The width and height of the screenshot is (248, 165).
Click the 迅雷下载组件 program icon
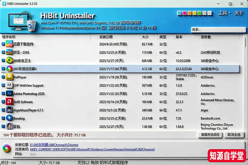point(9,44)
